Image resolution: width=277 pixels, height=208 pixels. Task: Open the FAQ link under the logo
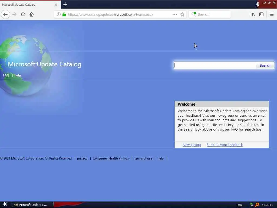point(6,75)
